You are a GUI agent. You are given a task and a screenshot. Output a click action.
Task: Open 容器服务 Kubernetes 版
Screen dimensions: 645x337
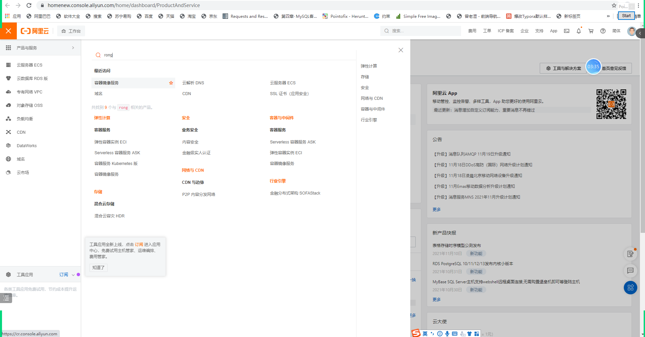coord(116,164)
